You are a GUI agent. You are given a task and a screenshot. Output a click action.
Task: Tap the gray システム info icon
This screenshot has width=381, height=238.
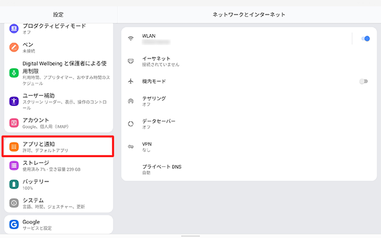(x=14, y=203)
